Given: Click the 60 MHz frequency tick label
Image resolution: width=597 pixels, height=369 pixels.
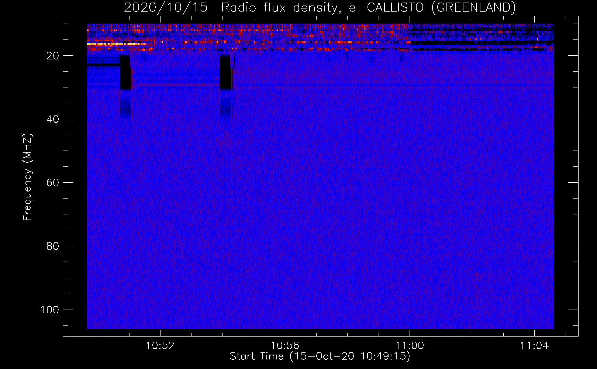Looking at the screenshot, I should pyautogui.click(x=53, y=183).
